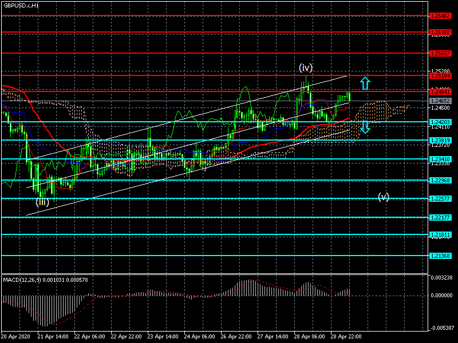Click the 0.003238 MACD scale value
Screen dimensions: 458x343
(x=441, y=277)
